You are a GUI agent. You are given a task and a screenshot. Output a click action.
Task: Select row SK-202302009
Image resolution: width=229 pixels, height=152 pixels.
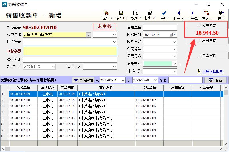pos(112,94)
